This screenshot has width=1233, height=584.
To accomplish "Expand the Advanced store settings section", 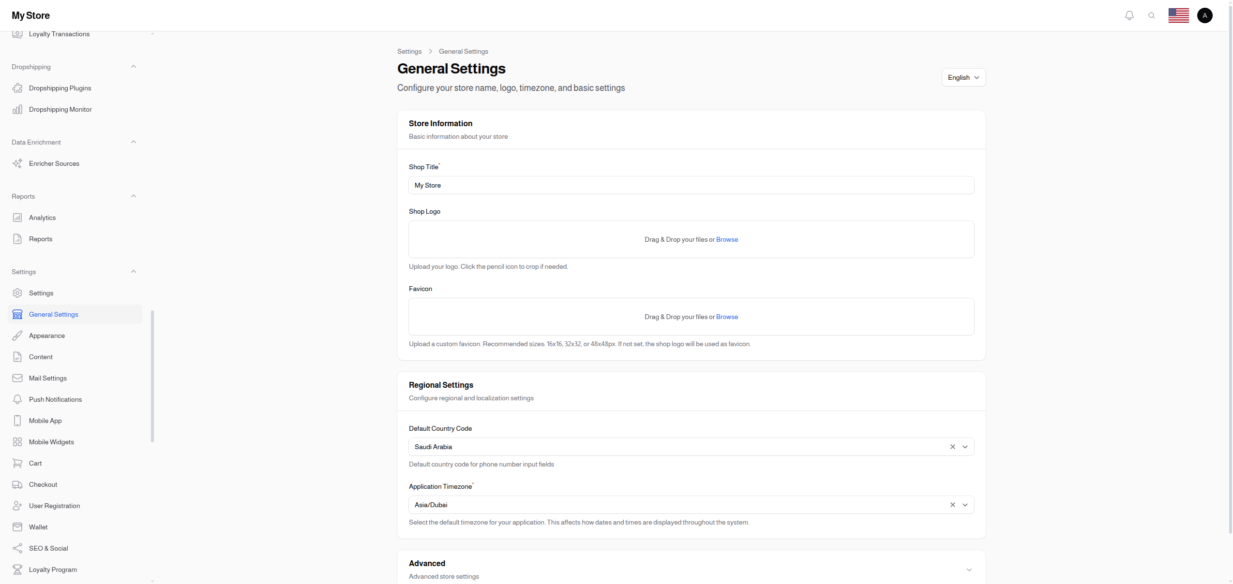I will [969, 570].
